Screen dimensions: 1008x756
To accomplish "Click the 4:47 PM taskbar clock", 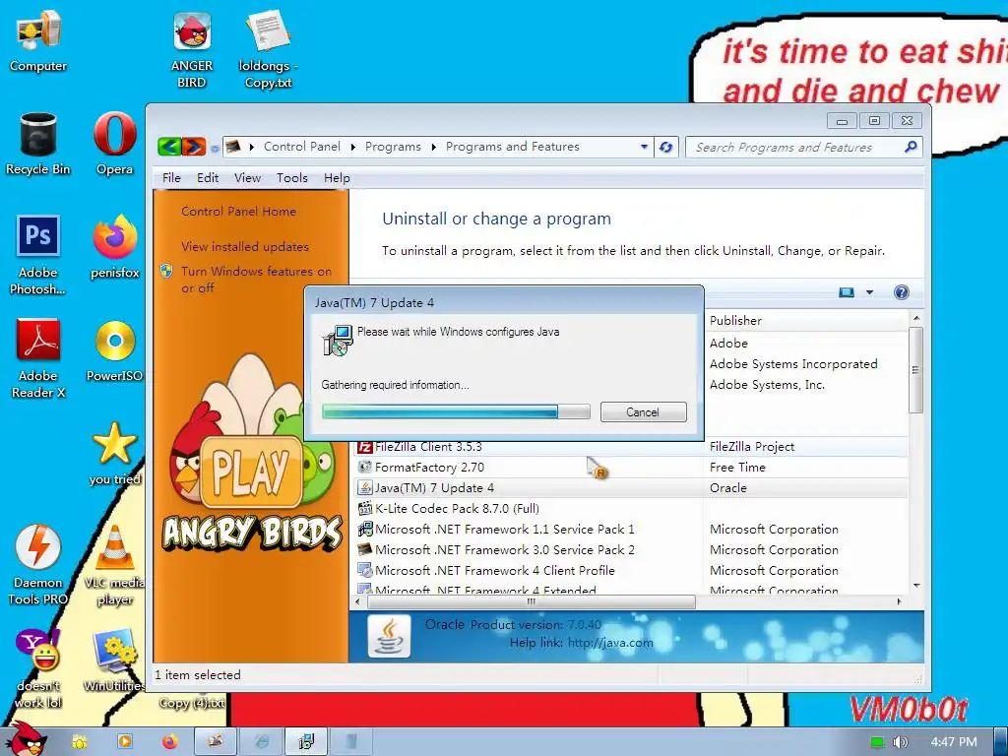I will click(x=953, y=742).
